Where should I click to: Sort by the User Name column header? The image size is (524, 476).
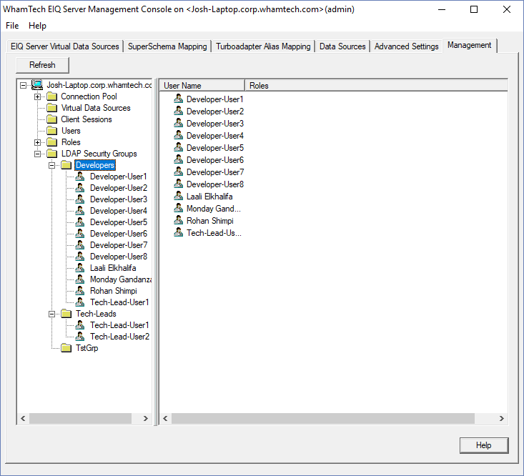click(201, 86)
